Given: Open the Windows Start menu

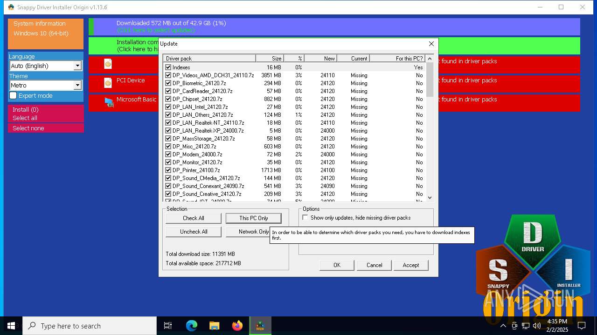Looking at the screenshot, I should (x=11, y=326).
